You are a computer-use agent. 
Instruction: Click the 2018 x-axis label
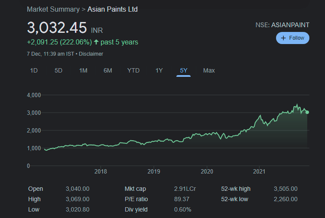(101, 171)
